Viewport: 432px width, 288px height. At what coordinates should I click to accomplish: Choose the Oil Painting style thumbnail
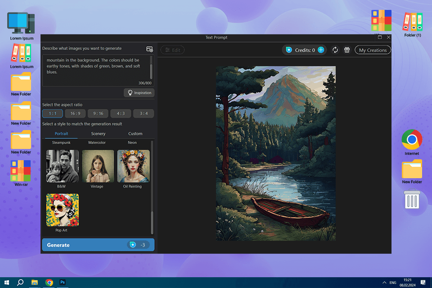point(133,166)
